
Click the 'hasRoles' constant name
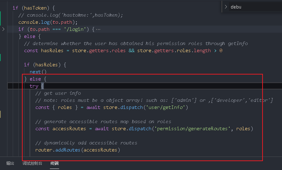[52, 50]
